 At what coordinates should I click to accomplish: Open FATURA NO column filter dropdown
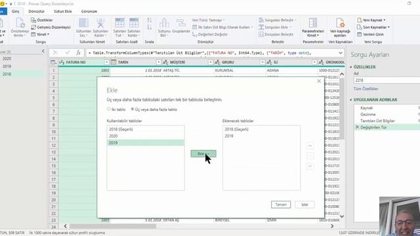(106, 62)
